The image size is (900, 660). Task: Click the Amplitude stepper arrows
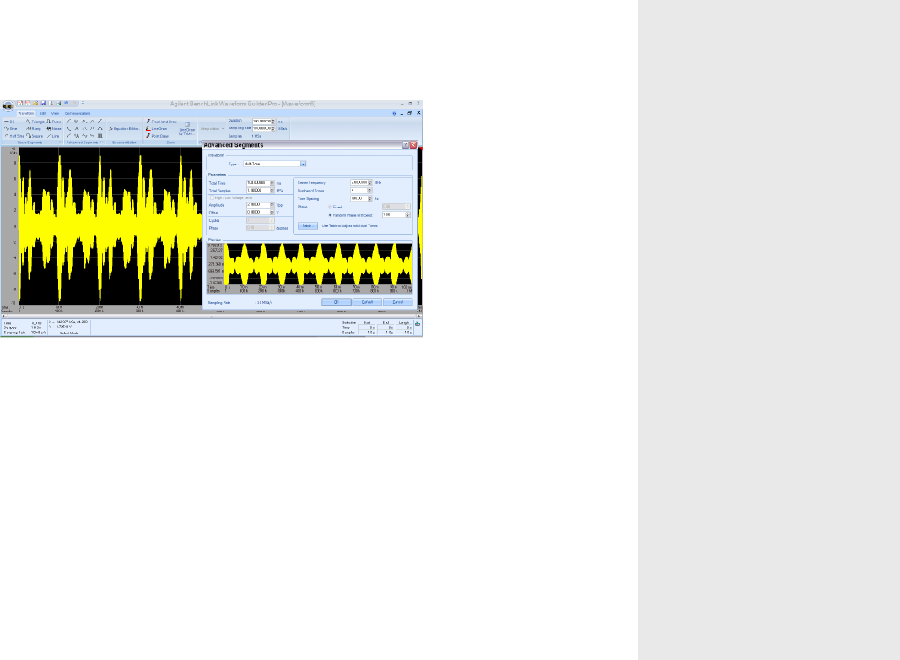click(272, 204)
